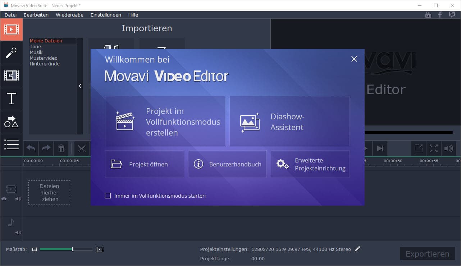Screen dimensions: 461x266
Task: Open the Filters magic wand tab
Action: [11, 52]
